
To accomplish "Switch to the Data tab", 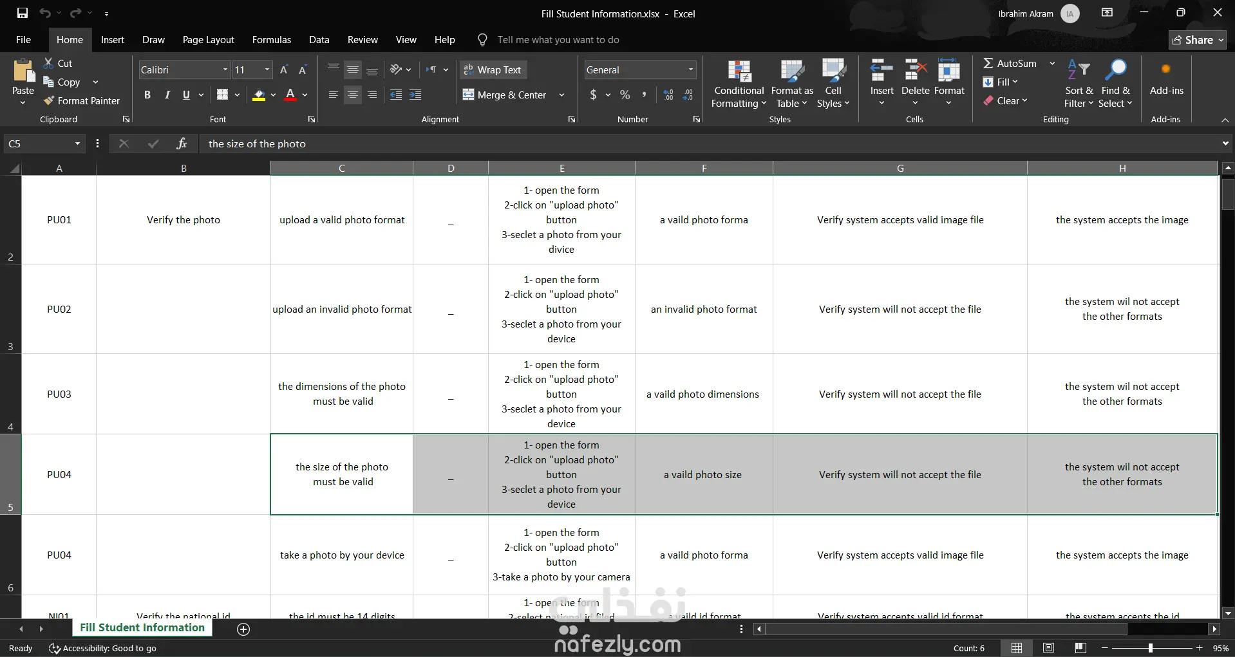I will pyautogui.click(x=319, y=39).
